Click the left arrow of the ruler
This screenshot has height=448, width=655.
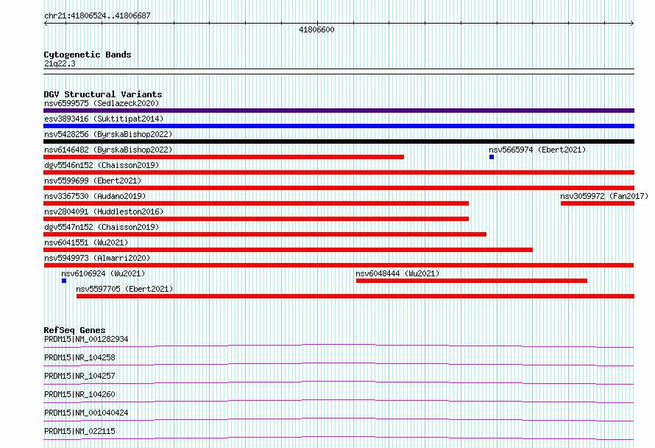pos(46,24)
